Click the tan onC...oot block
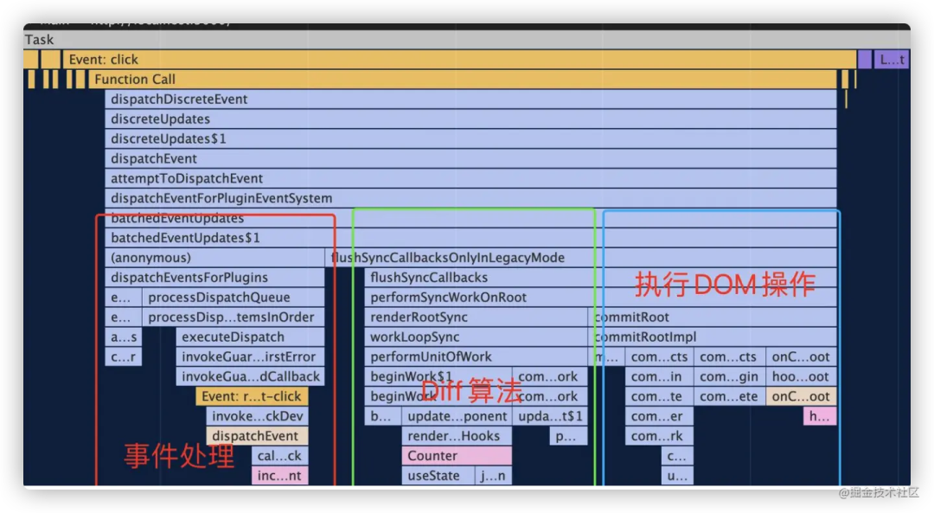 pyautogui.click(x=801, y=395)
